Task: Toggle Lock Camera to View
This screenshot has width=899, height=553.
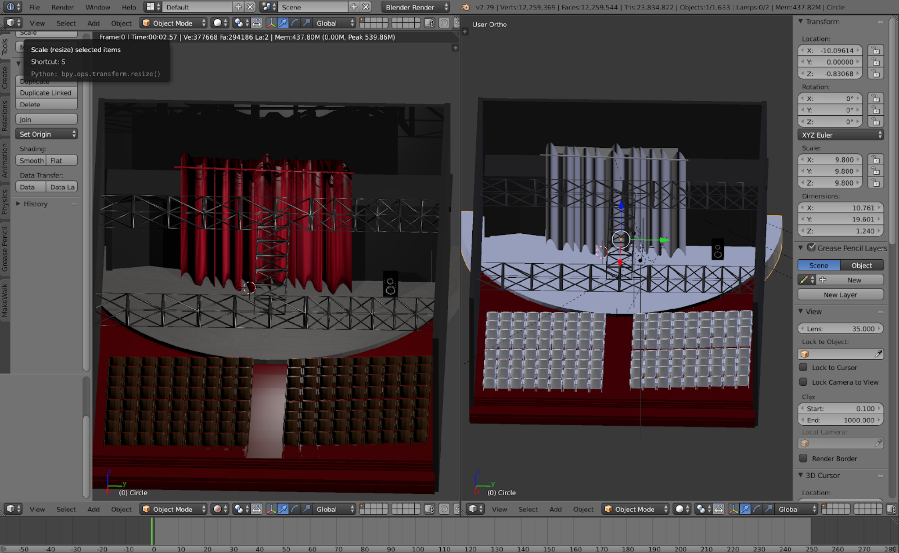Action: click(803, 382)
